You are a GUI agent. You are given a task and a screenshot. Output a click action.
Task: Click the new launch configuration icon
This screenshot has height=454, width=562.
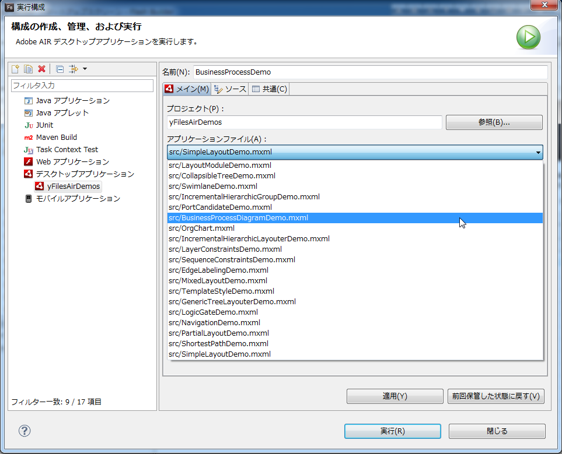tap(15, 69)
